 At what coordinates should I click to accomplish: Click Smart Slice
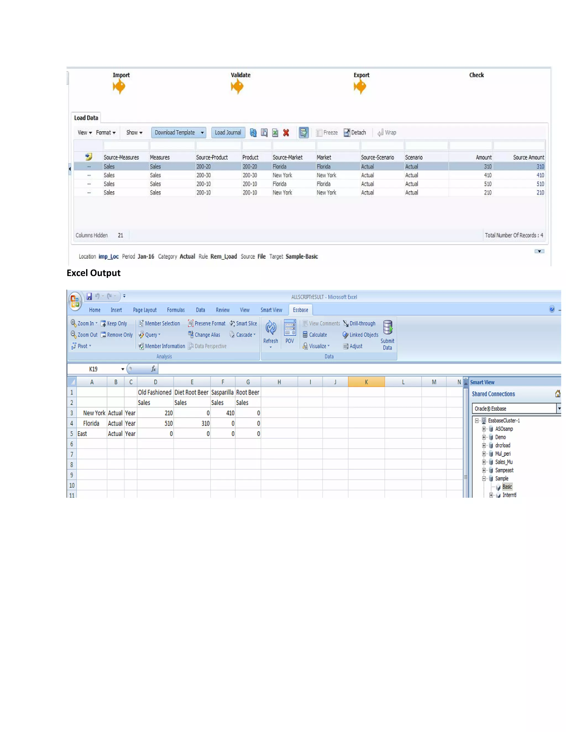click(x=243, y=323)
